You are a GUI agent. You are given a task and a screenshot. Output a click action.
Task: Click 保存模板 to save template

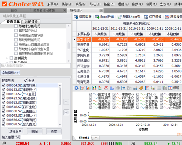pyautogui.click(x=153, y=17)
